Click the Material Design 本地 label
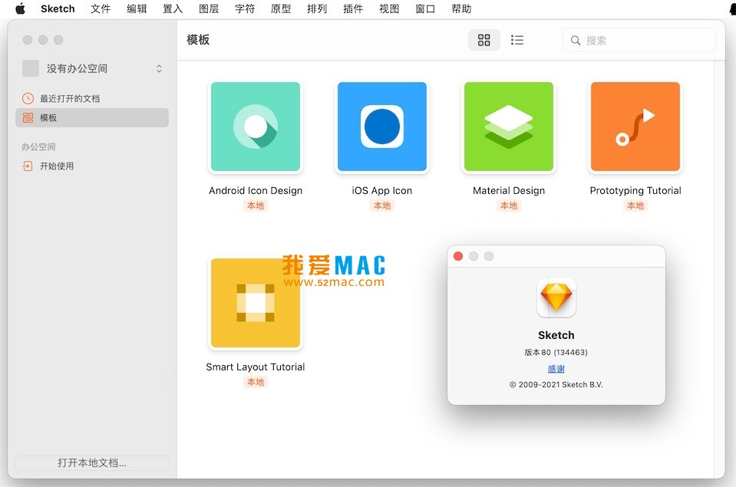This screenshot has height=487, width=736. click(x=508, y=206)
